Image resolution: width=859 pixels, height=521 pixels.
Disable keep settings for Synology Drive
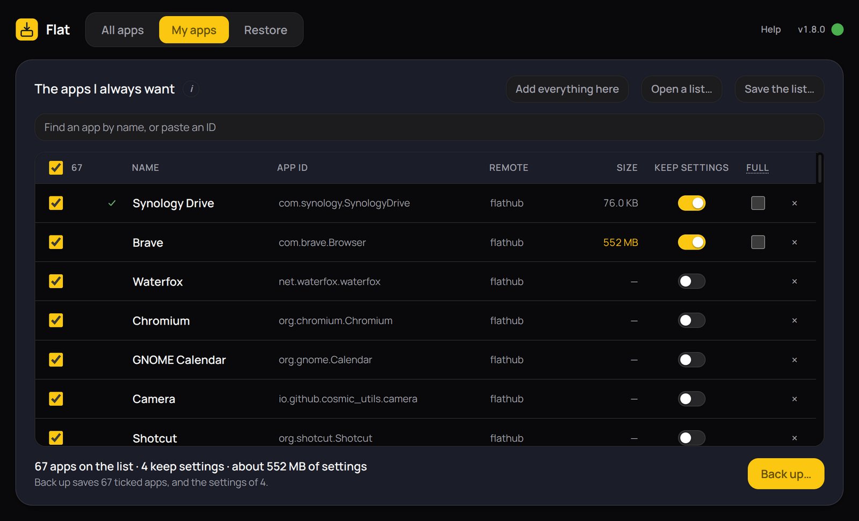691,203
